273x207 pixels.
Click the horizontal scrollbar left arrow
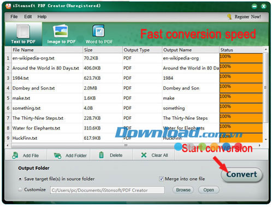[x=8, y=145]
